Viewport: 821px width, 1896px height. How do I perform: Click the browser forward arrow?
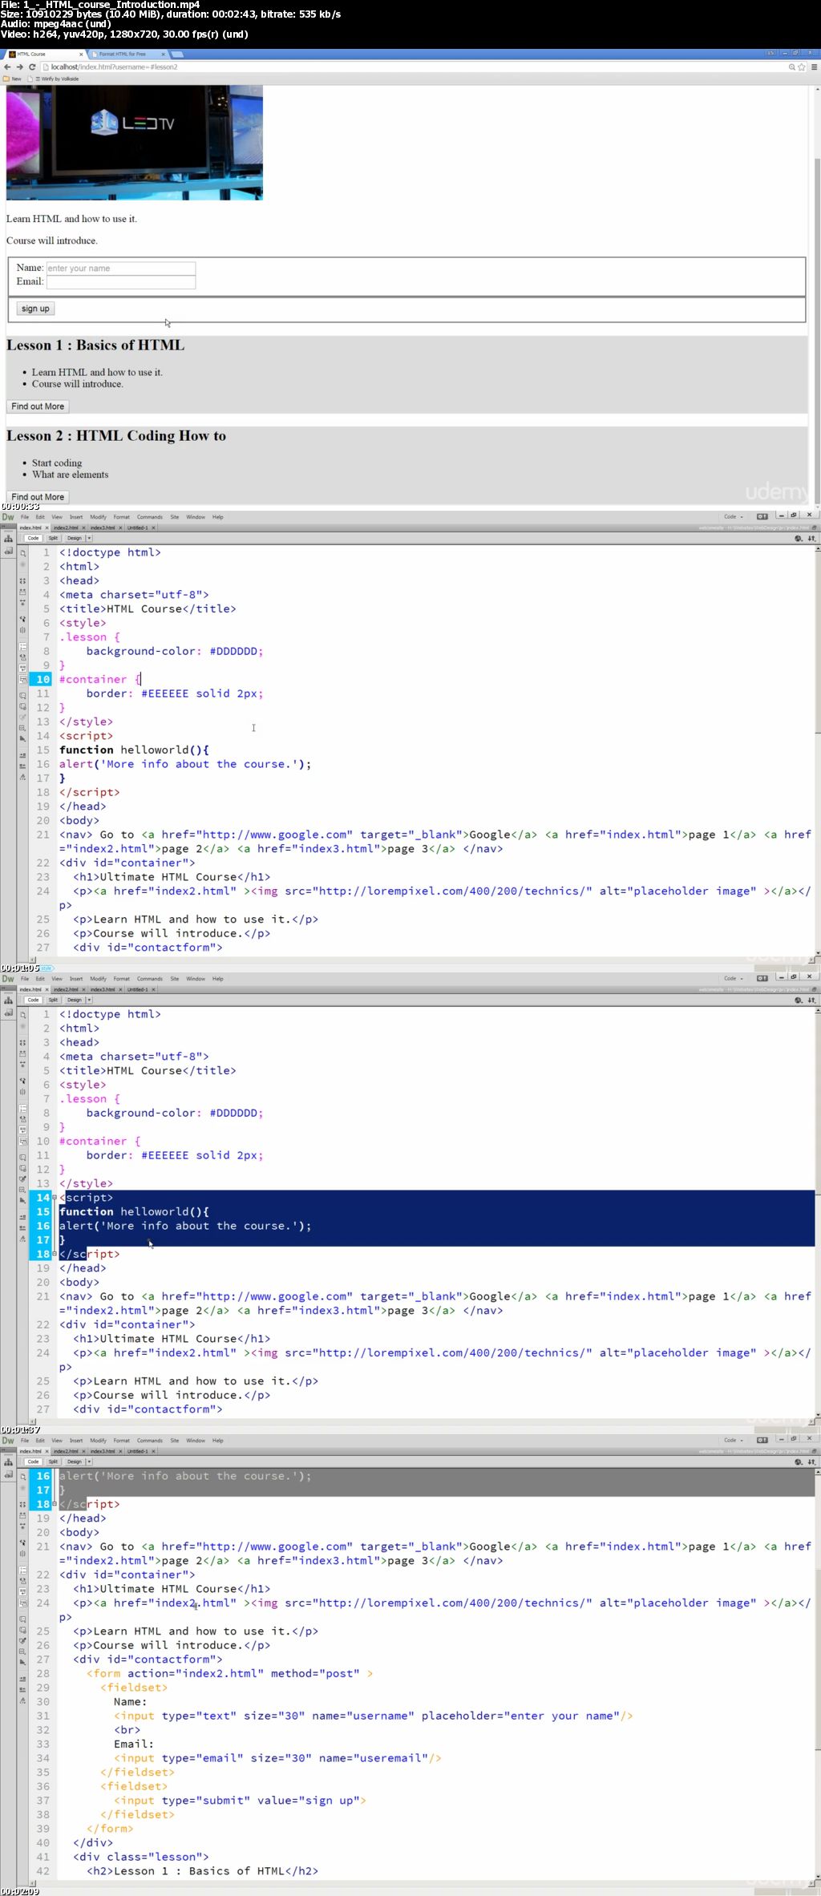pos(19,67)
